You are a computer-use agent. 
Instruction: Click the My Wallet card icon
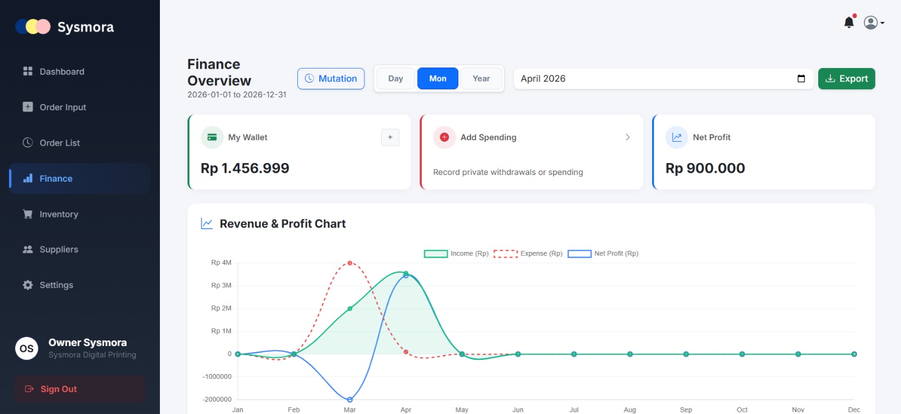click(212, 137)
